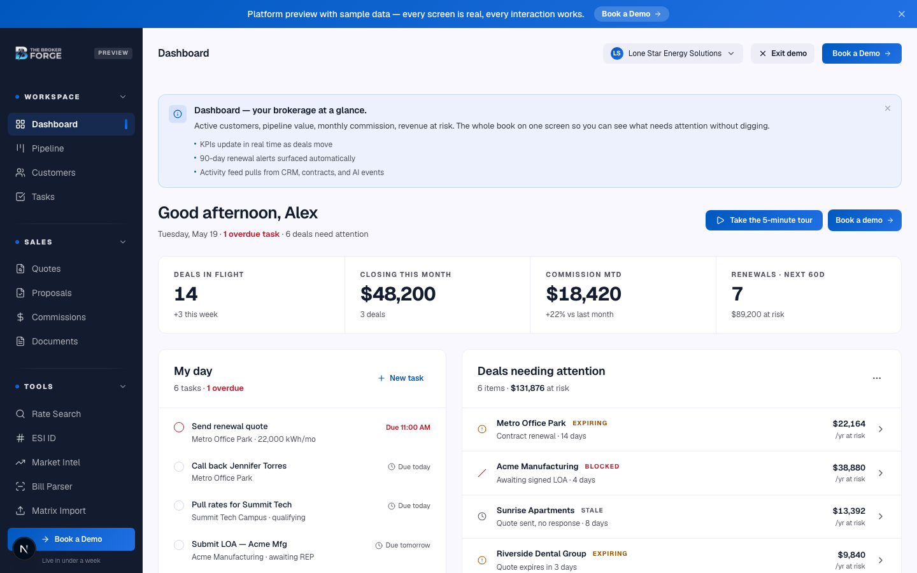Click the STALE status tag

point(592,511)
